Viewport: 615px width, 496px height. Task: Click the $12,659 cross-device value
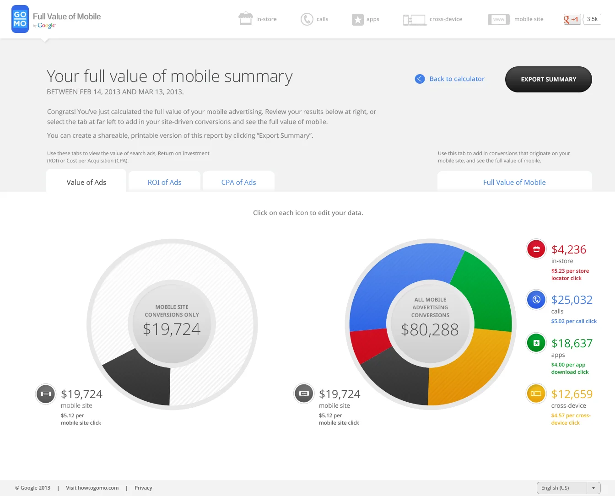pos(572,394)
